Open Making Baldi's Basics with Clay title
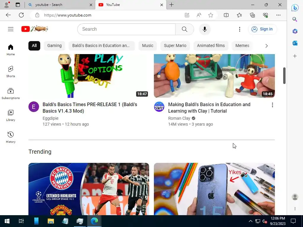This screenshot has width=303, height=227. 209,108
